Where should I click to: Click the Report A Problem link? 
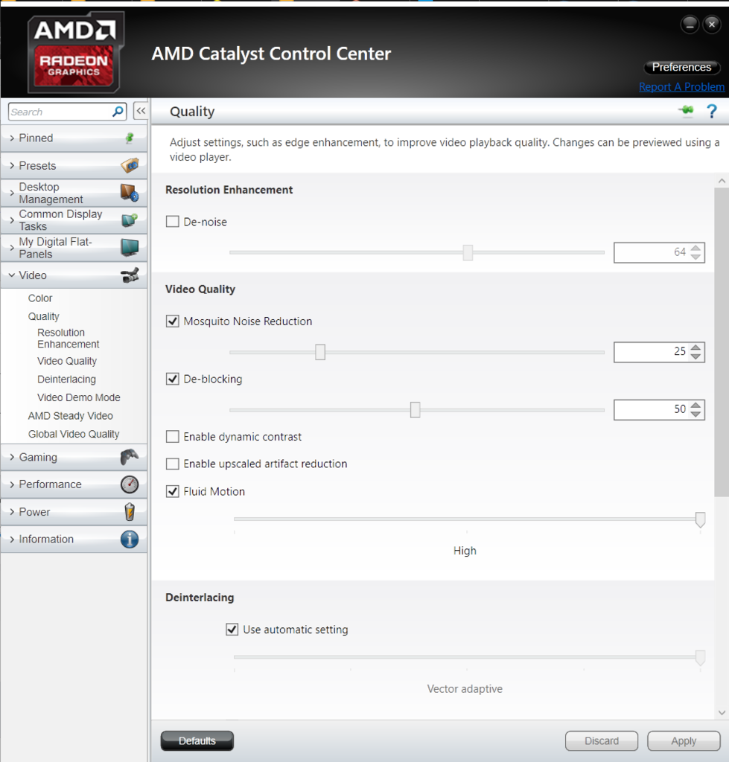click(681, 86)
